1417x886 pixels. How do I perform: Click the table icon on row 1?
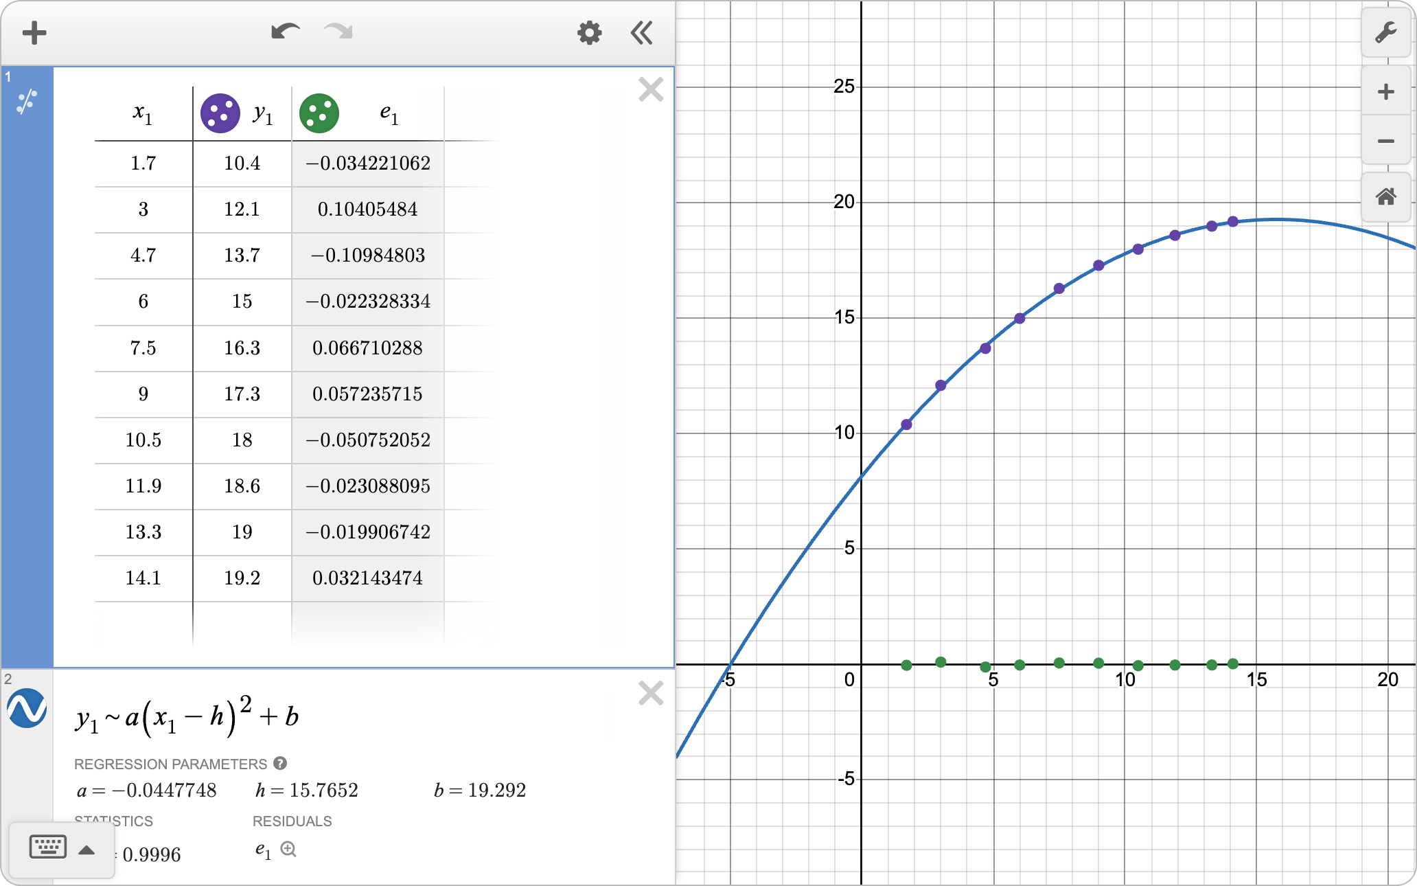click(27, 102)
